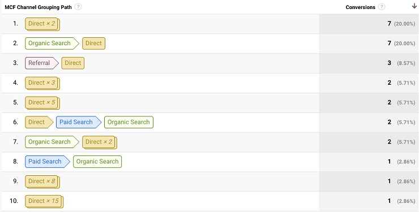Viewport: 419px width, 212px height.
Task: Click Paid Search chip in row 8
Action: (x=48, y=162)
